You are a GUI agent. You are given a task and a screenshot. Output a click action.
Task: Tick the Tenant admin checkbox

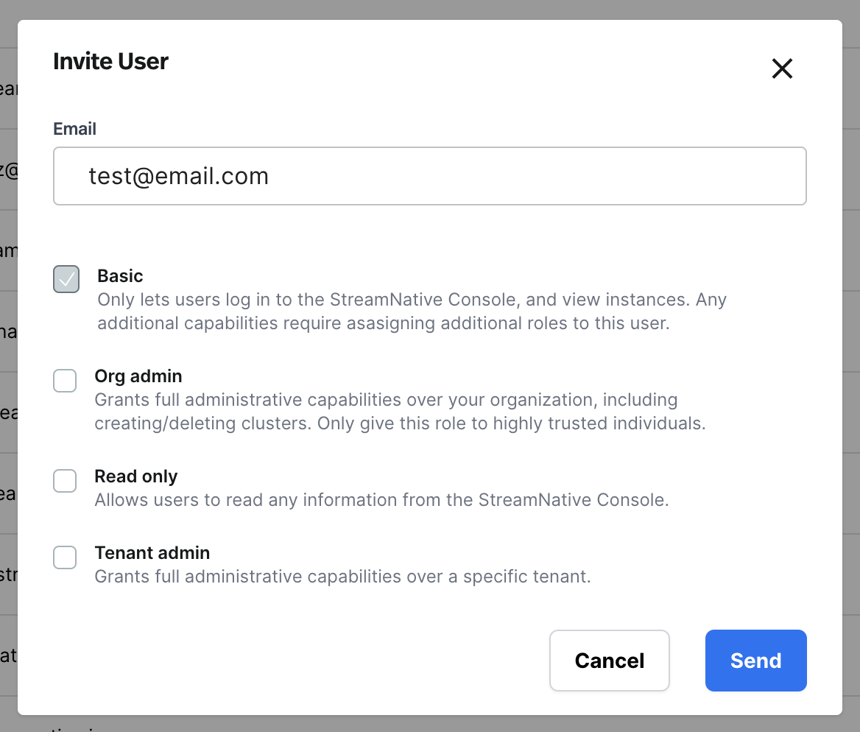(x=65, y=557)
